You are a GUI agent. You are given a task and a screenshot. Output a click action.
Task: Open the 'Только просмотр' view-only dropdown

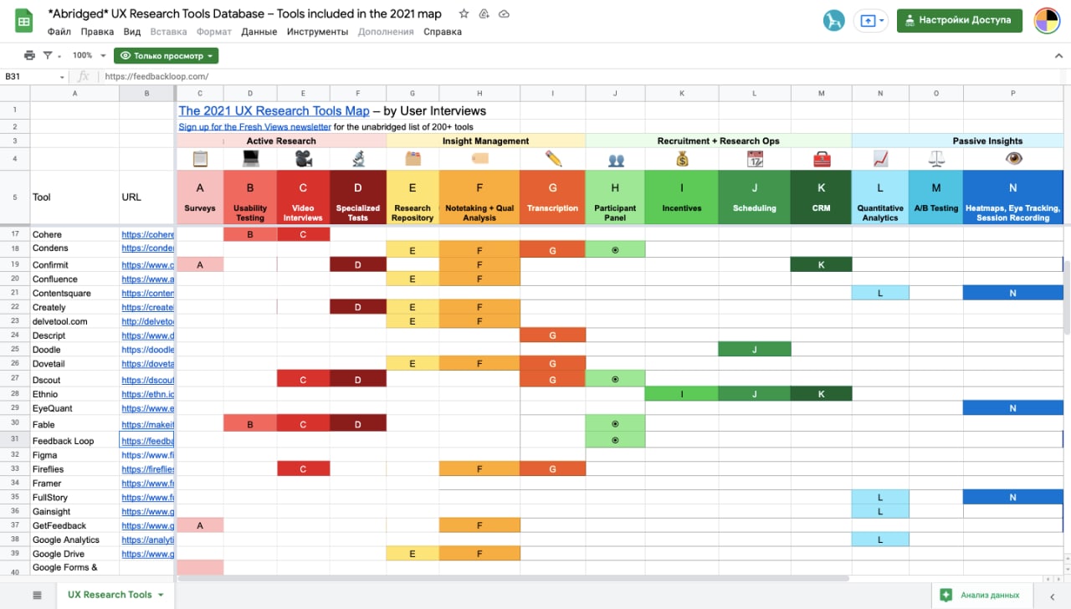tap(166, 56)
